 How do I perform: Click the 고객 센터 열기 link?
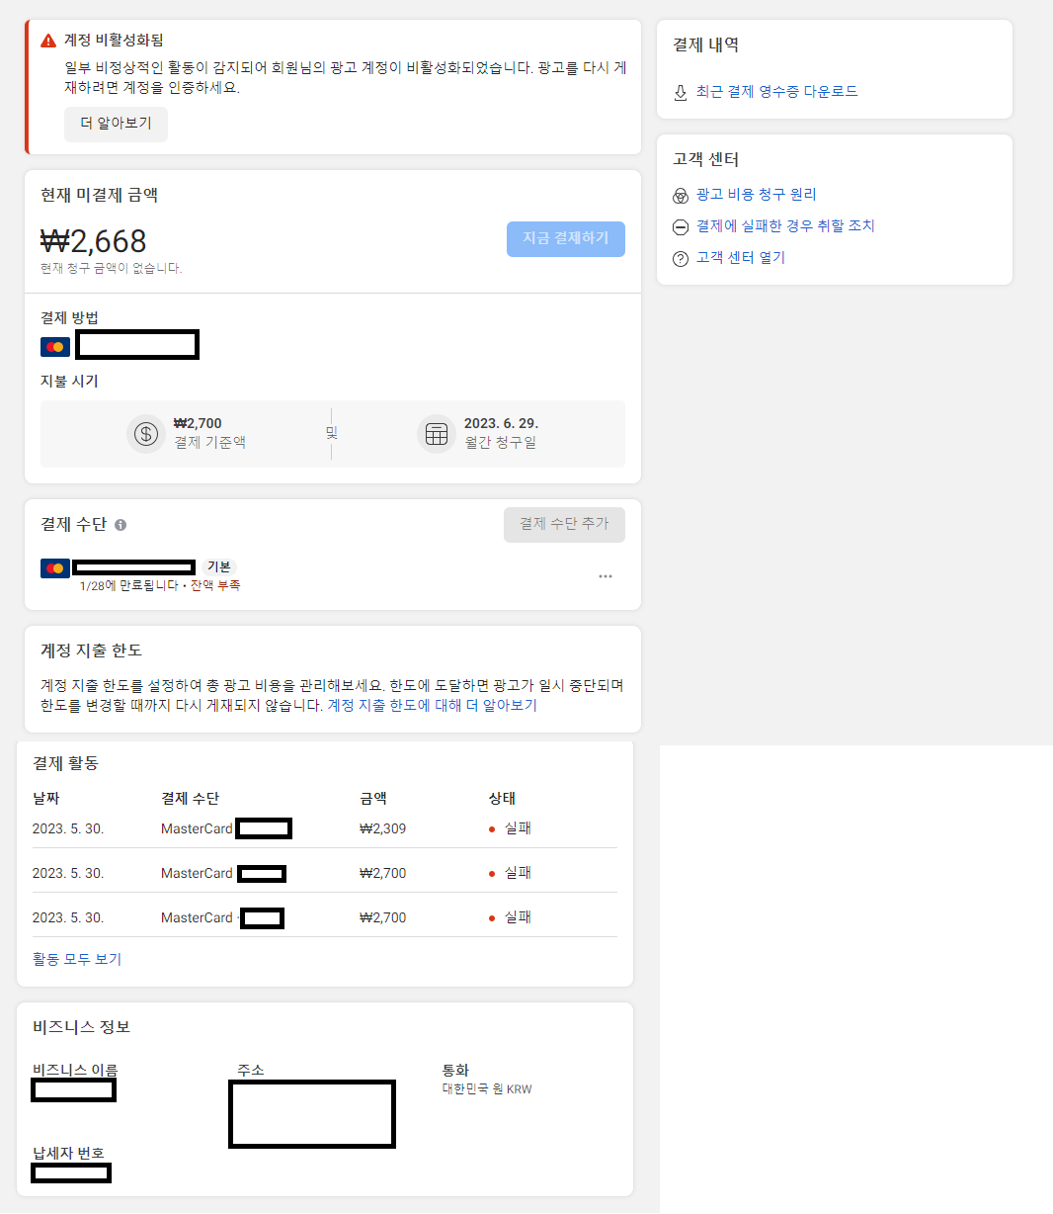[x=740, y=257]
